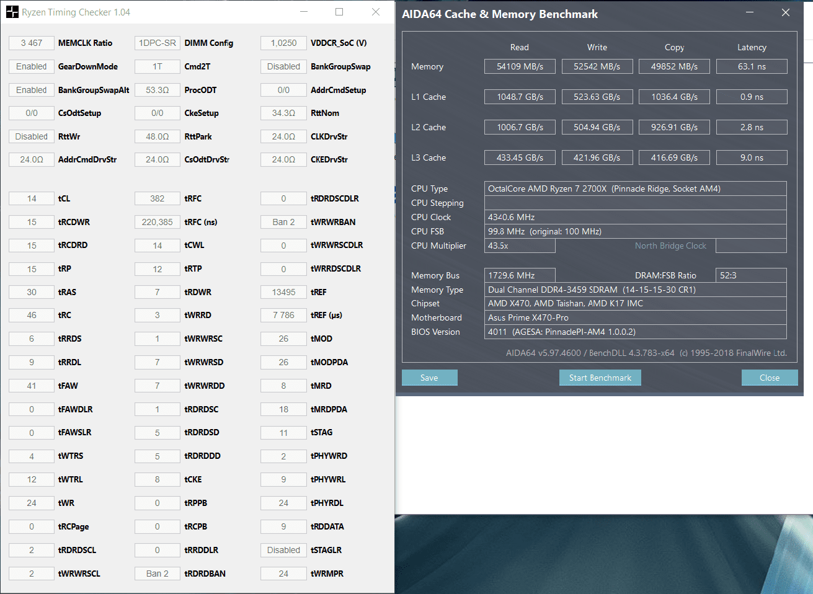Click L3 Cache Latency 9.0 ns
This screenshot has width=813, height=594.
pyautogui.click(x=752, y=157)
